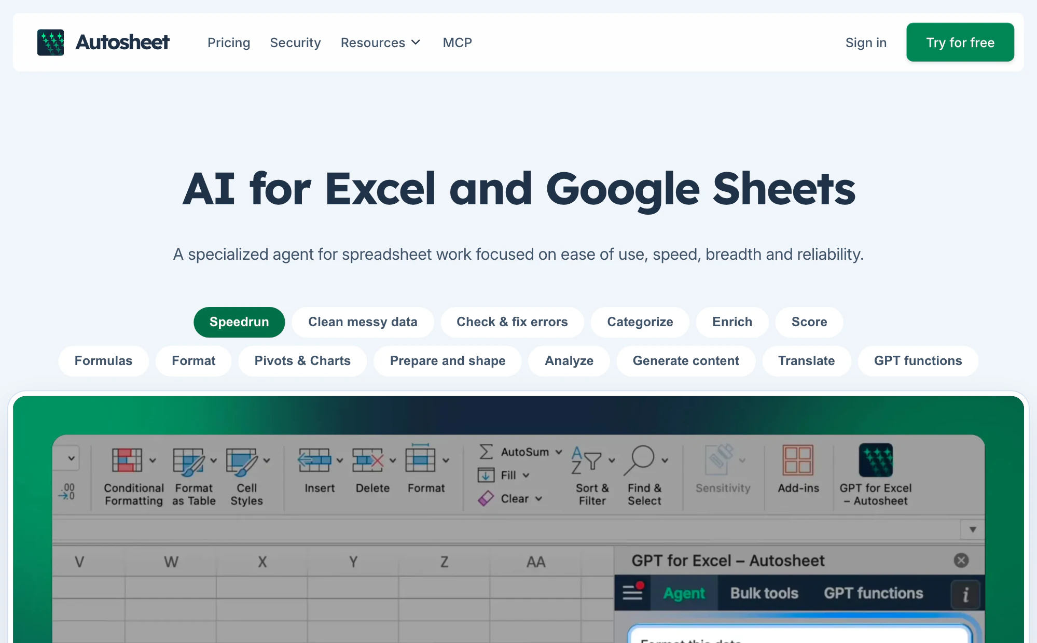Click the Fill down icon

click(x=486, y=475)
